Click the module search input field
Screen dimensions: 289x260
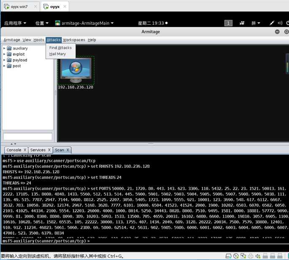click(x=28, y=137)
